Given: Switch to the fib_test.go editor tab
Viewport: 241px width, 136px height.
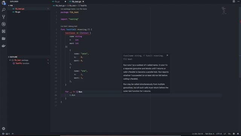Looking at the screenshot, I should point(76,2).
